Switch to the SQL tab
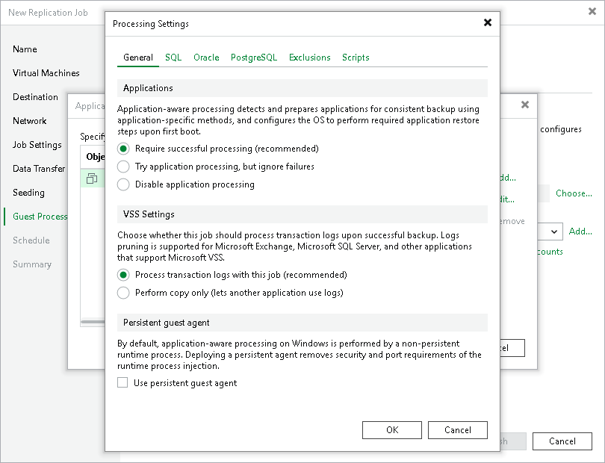Viewport: 605px width, 463px height. pos(173,58)
